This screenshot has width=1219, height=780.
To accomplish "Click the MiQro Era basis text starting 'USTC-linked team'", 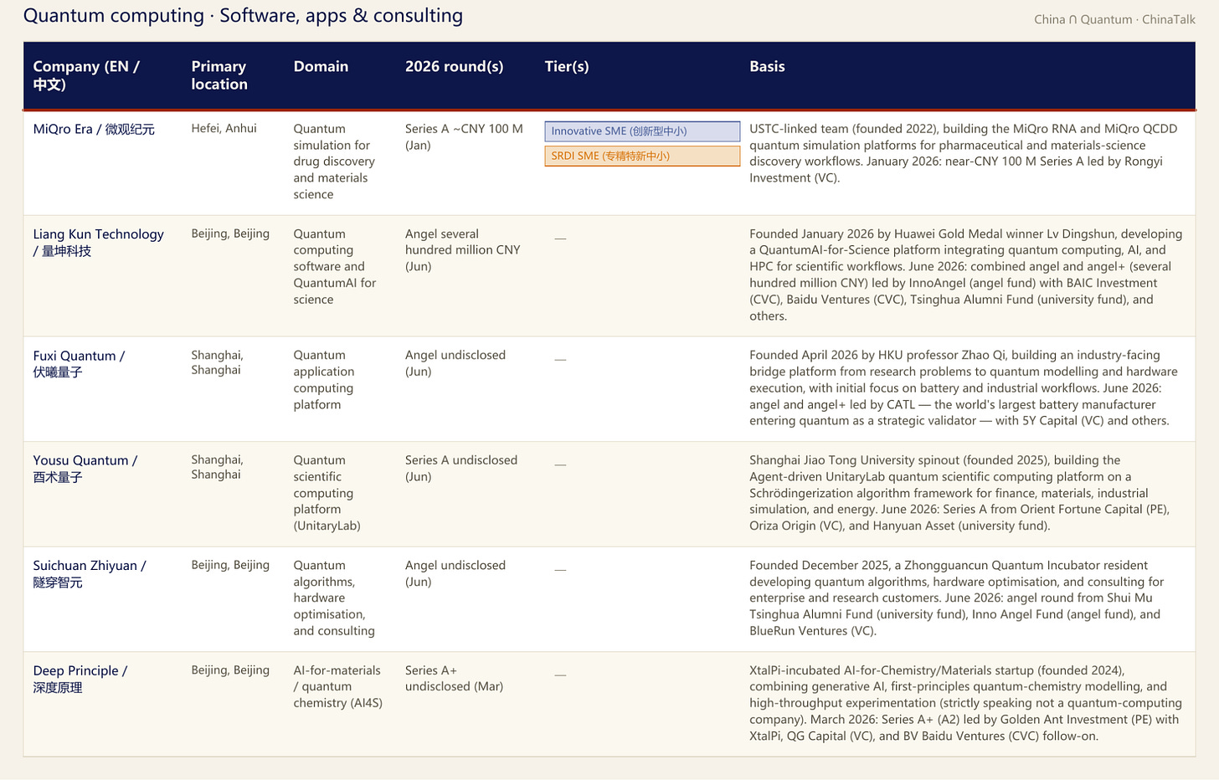I will click(964, 153).
